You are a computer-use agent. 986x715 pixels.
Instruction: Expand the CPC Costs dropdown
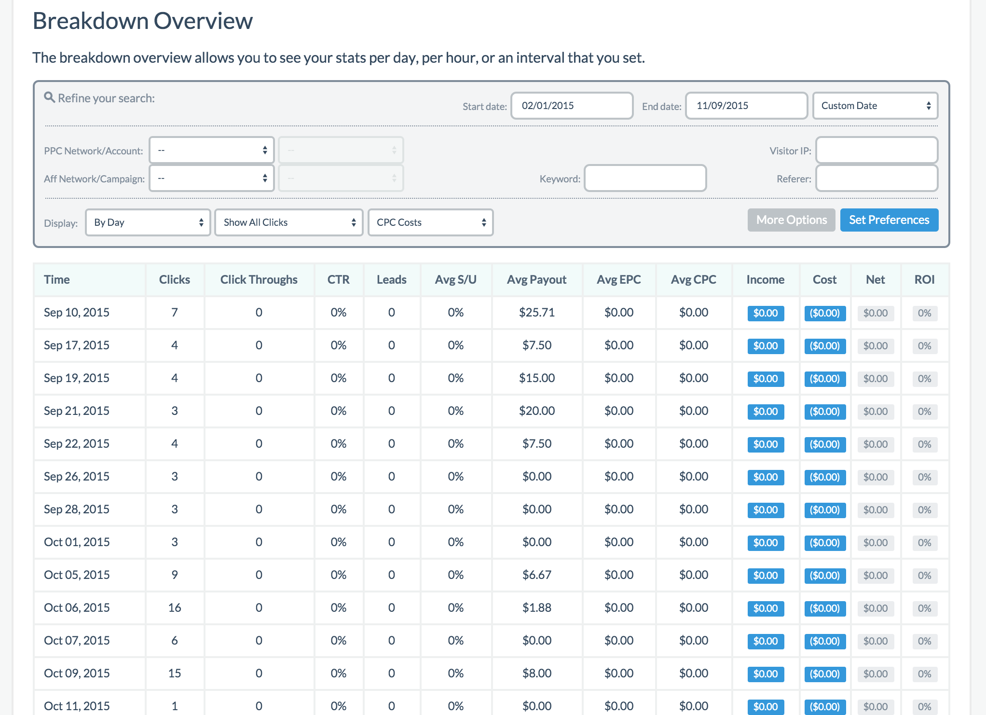(x=430, y=222)
